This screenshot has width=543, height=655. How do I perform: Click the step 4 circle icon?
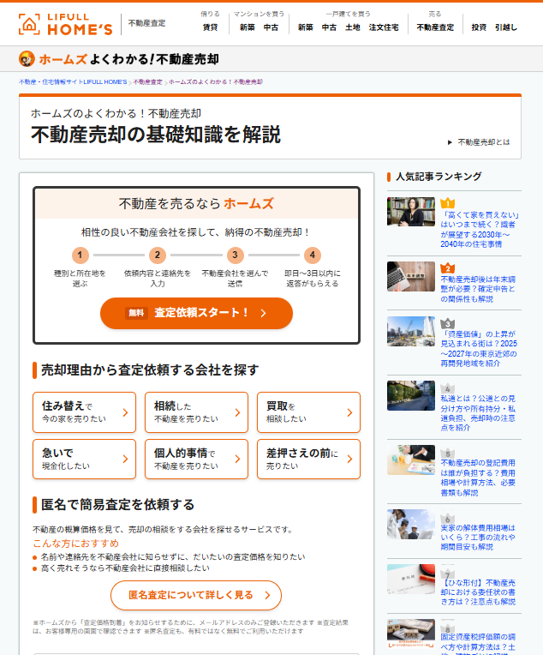313,255
